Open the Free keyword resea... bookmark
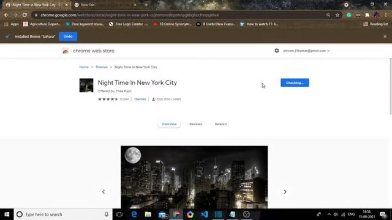Image resolution: width=392 pixels, height=220 pixels. pos(85,24)
